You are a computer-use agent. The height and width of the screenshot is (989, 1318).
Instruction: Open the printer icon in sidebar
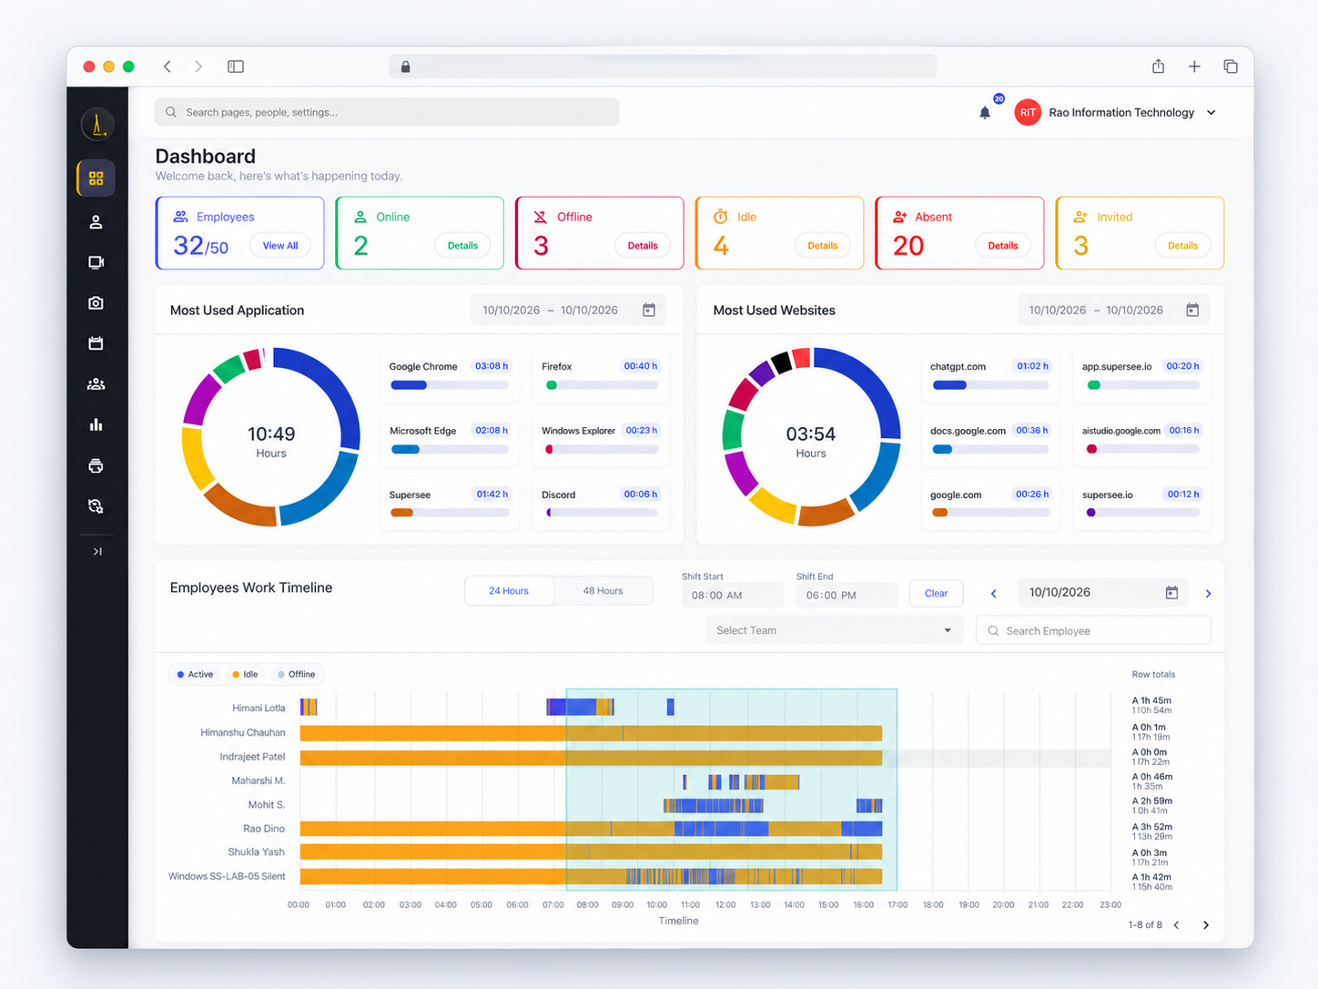point(96,466)
